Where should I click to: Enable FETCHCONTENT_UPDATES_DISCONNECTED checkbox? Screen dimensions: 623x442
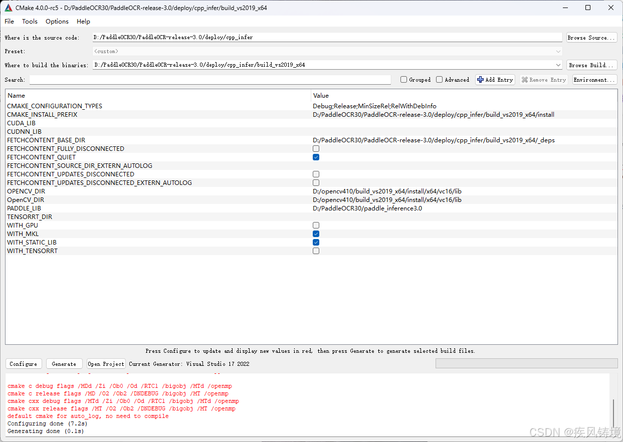coord(316,174)
